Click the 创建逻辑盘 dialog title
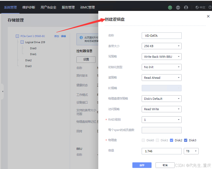212x169 pixels. [115, 19]
